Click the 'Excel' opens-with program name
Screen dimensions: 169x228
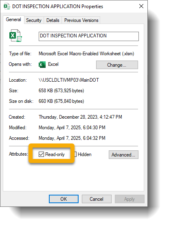pyautogui.click(x=53, y=64)
